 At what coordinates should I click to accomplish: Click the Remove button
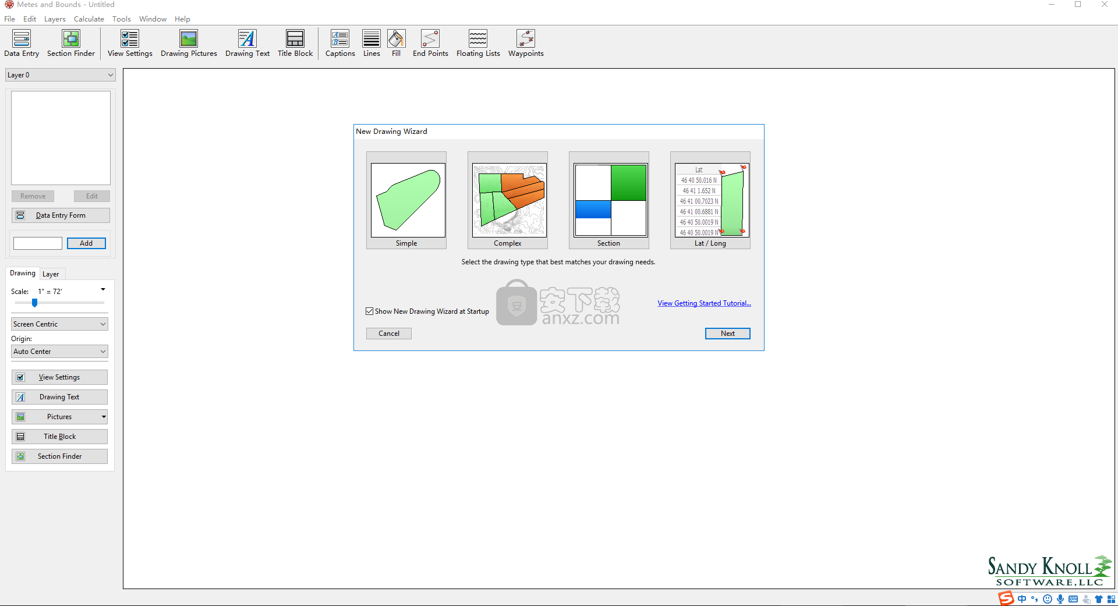pyautogui.click(x=33, y=196)
